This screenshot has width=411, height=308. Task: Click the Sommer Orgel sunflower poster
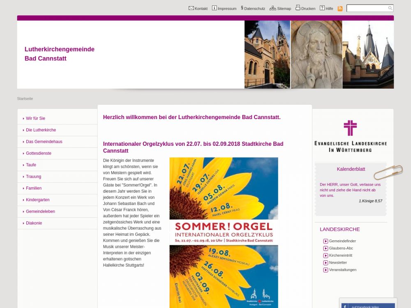[x=224, y=232]
